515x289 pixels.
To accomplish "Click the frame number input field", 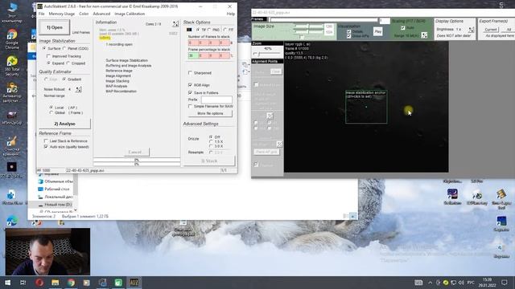I will 385,21.
